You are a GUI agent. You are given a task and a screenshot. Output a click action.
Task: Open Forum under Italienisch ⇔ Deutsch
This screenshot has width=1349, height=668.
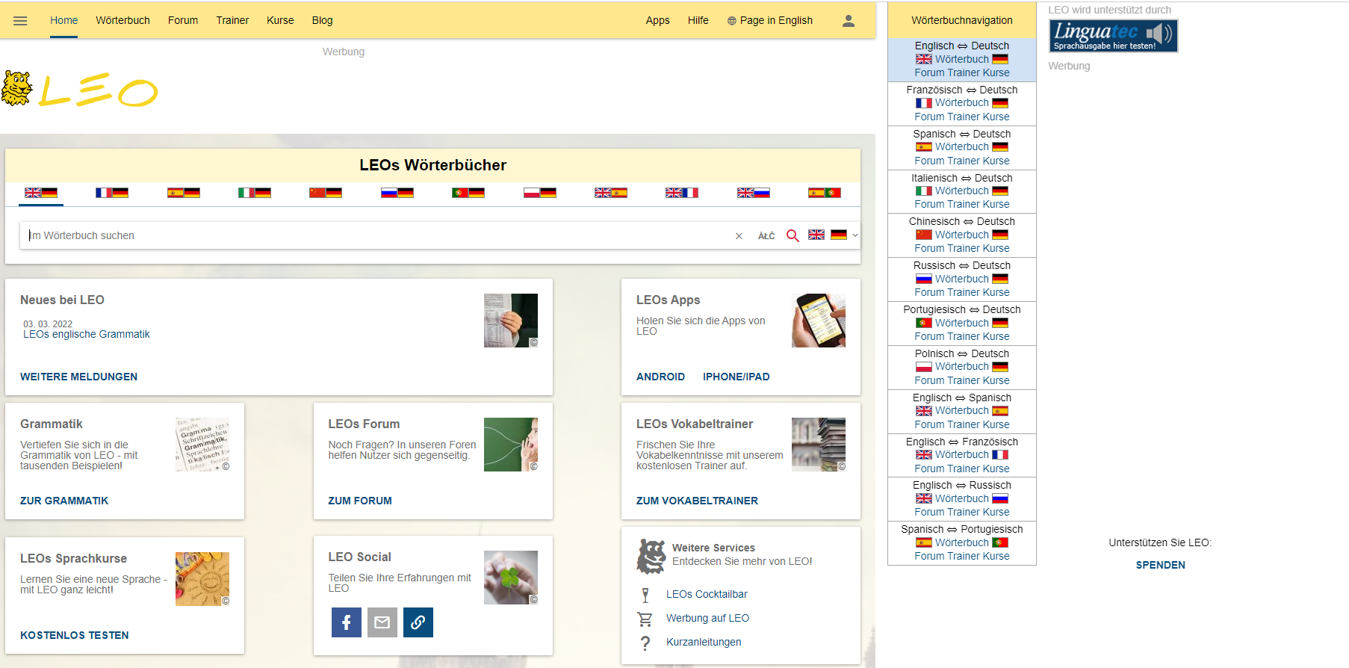pos(929,205)
